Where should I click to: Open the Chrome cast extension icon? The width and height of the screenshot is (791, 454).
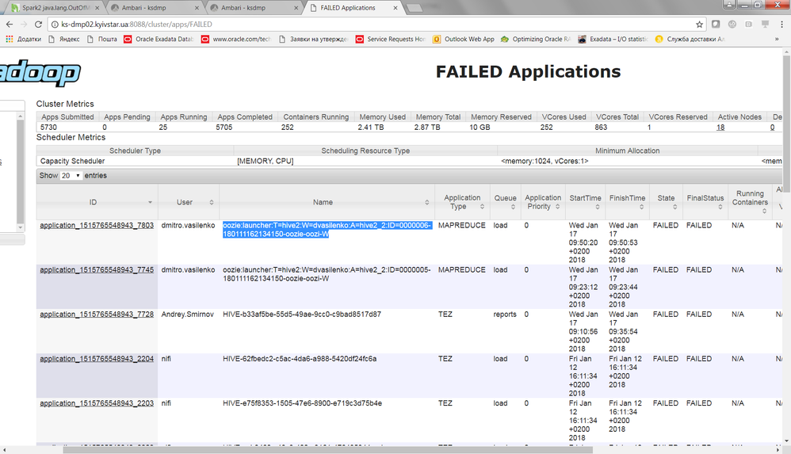tap(766, 25)
